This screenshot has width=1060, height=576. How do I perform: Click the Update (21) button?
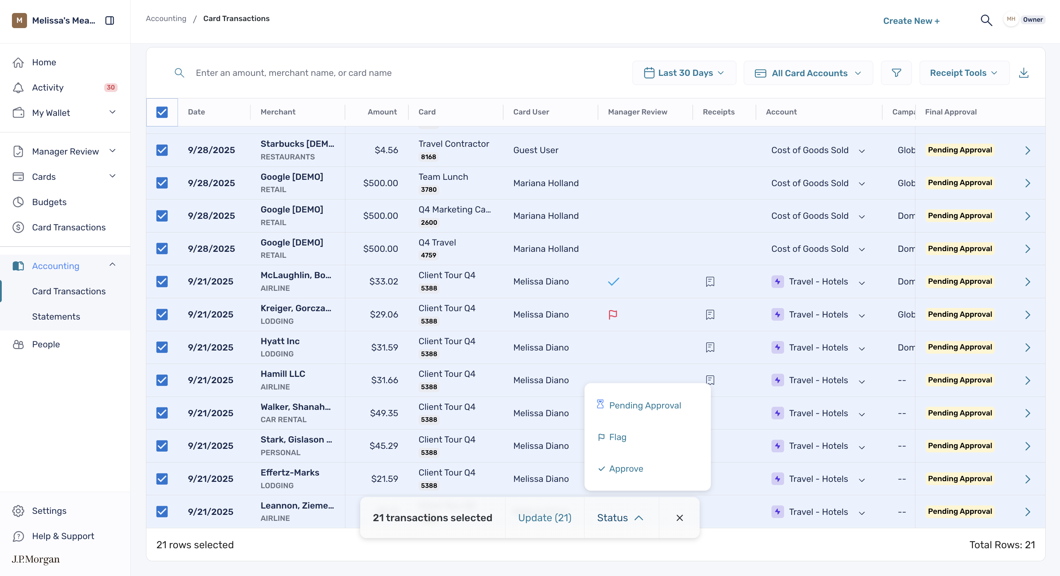(x=544, y=518)
